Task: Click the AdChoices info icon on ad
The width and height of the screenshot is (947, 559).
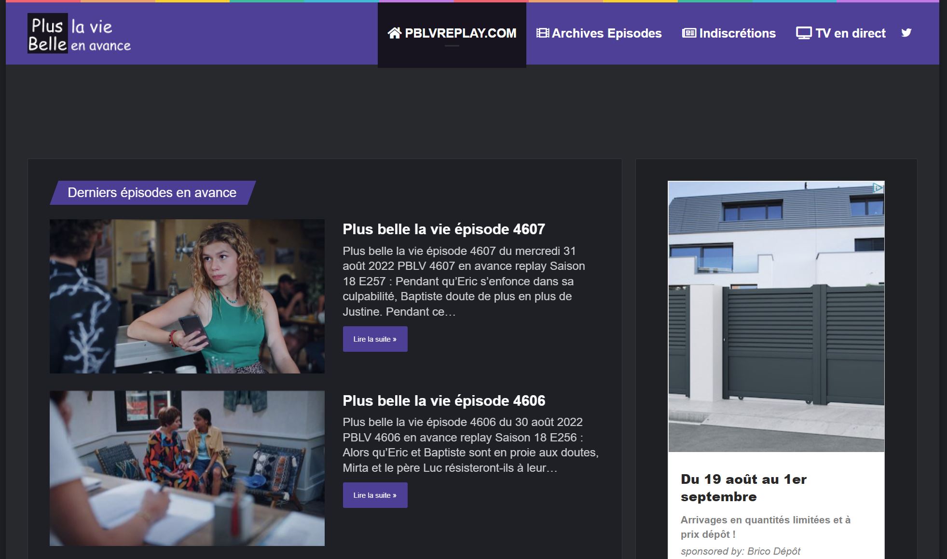Action: 878,188
